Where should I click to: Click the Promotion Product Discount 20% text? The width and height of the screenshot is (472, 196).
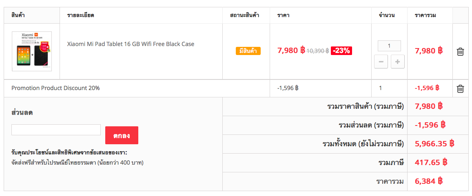pyautogui.click(x=55, y=88)
